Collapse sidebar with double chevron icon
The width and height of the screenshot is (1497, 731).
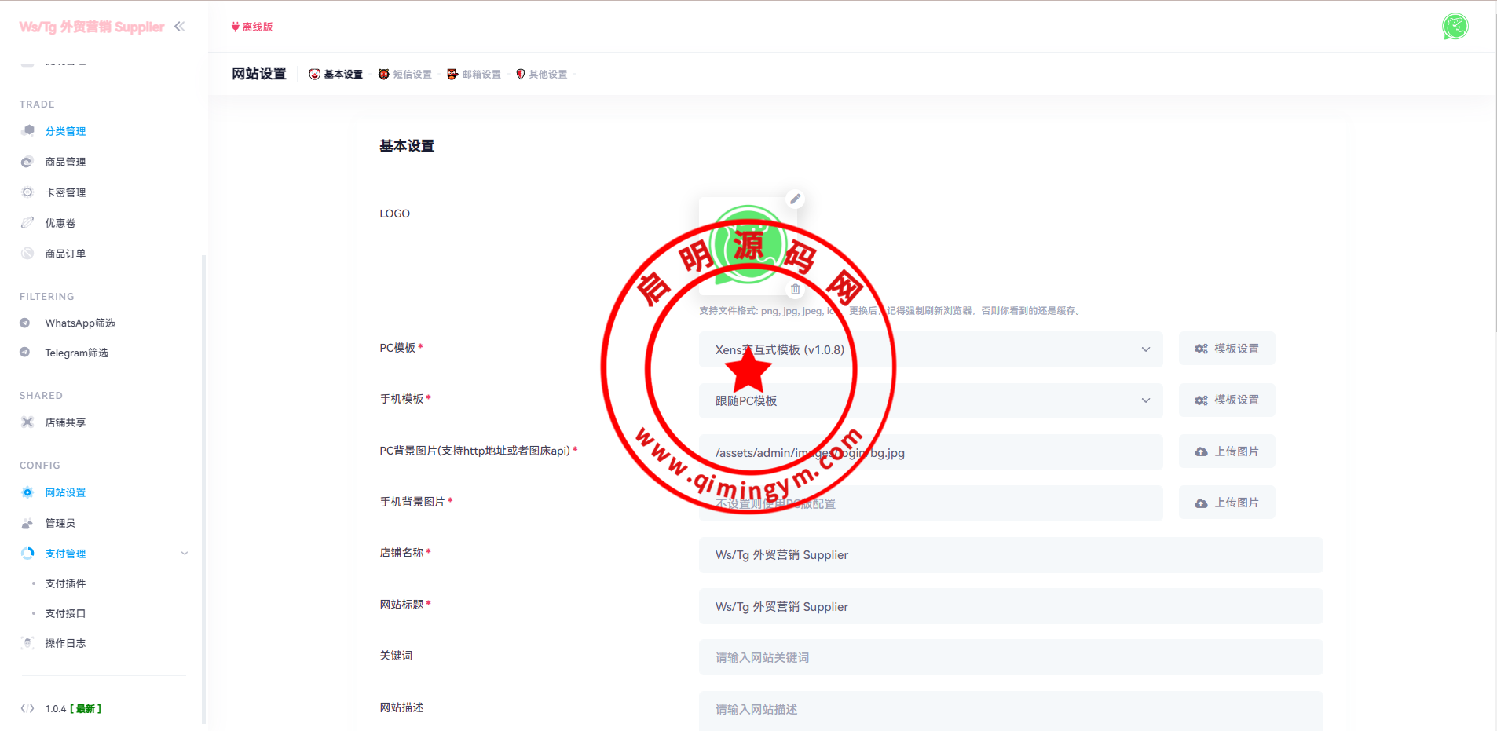point(180,27)
